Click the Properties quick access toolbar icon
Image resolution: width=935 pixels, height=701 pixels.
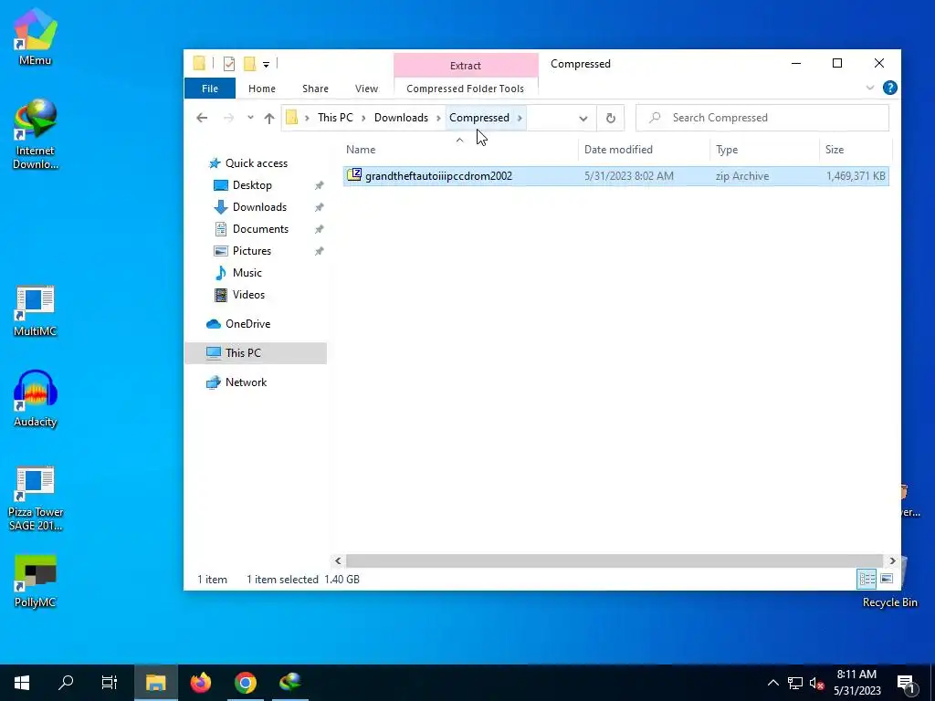229,64
